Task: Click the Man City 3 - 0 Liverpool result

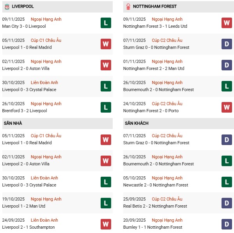Action: tap(24, 26)
